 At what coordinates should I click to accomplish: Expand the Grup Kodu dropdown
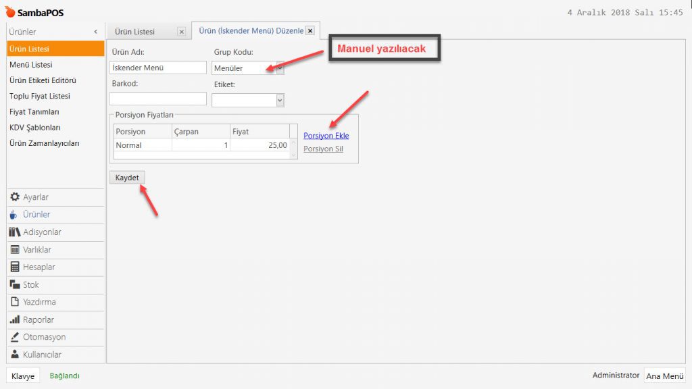coord(280,68)
